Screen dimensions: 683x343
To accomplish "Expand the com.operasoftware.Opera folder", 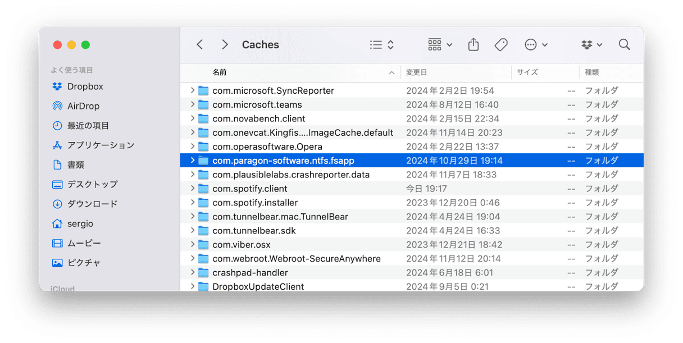I will [x=192, y=147].
